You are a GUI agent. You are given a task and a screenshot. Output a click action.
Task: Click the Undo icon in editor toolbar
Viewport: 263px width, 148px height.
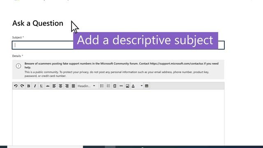16,86
